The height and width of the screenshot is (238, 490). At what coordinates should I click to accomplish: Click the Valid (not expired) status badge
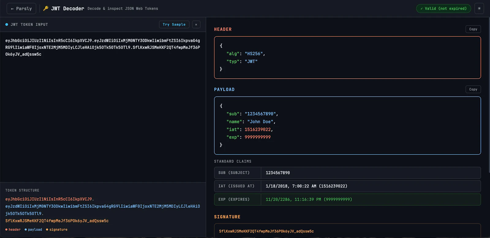click(x=443, y=9)
